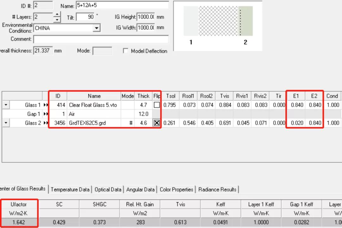Enable the Model Deflection checkbox

point(126,51)
